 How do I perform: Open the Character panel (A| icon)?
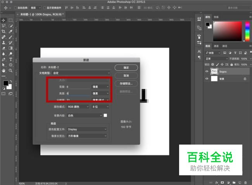(x=199, y=52)
